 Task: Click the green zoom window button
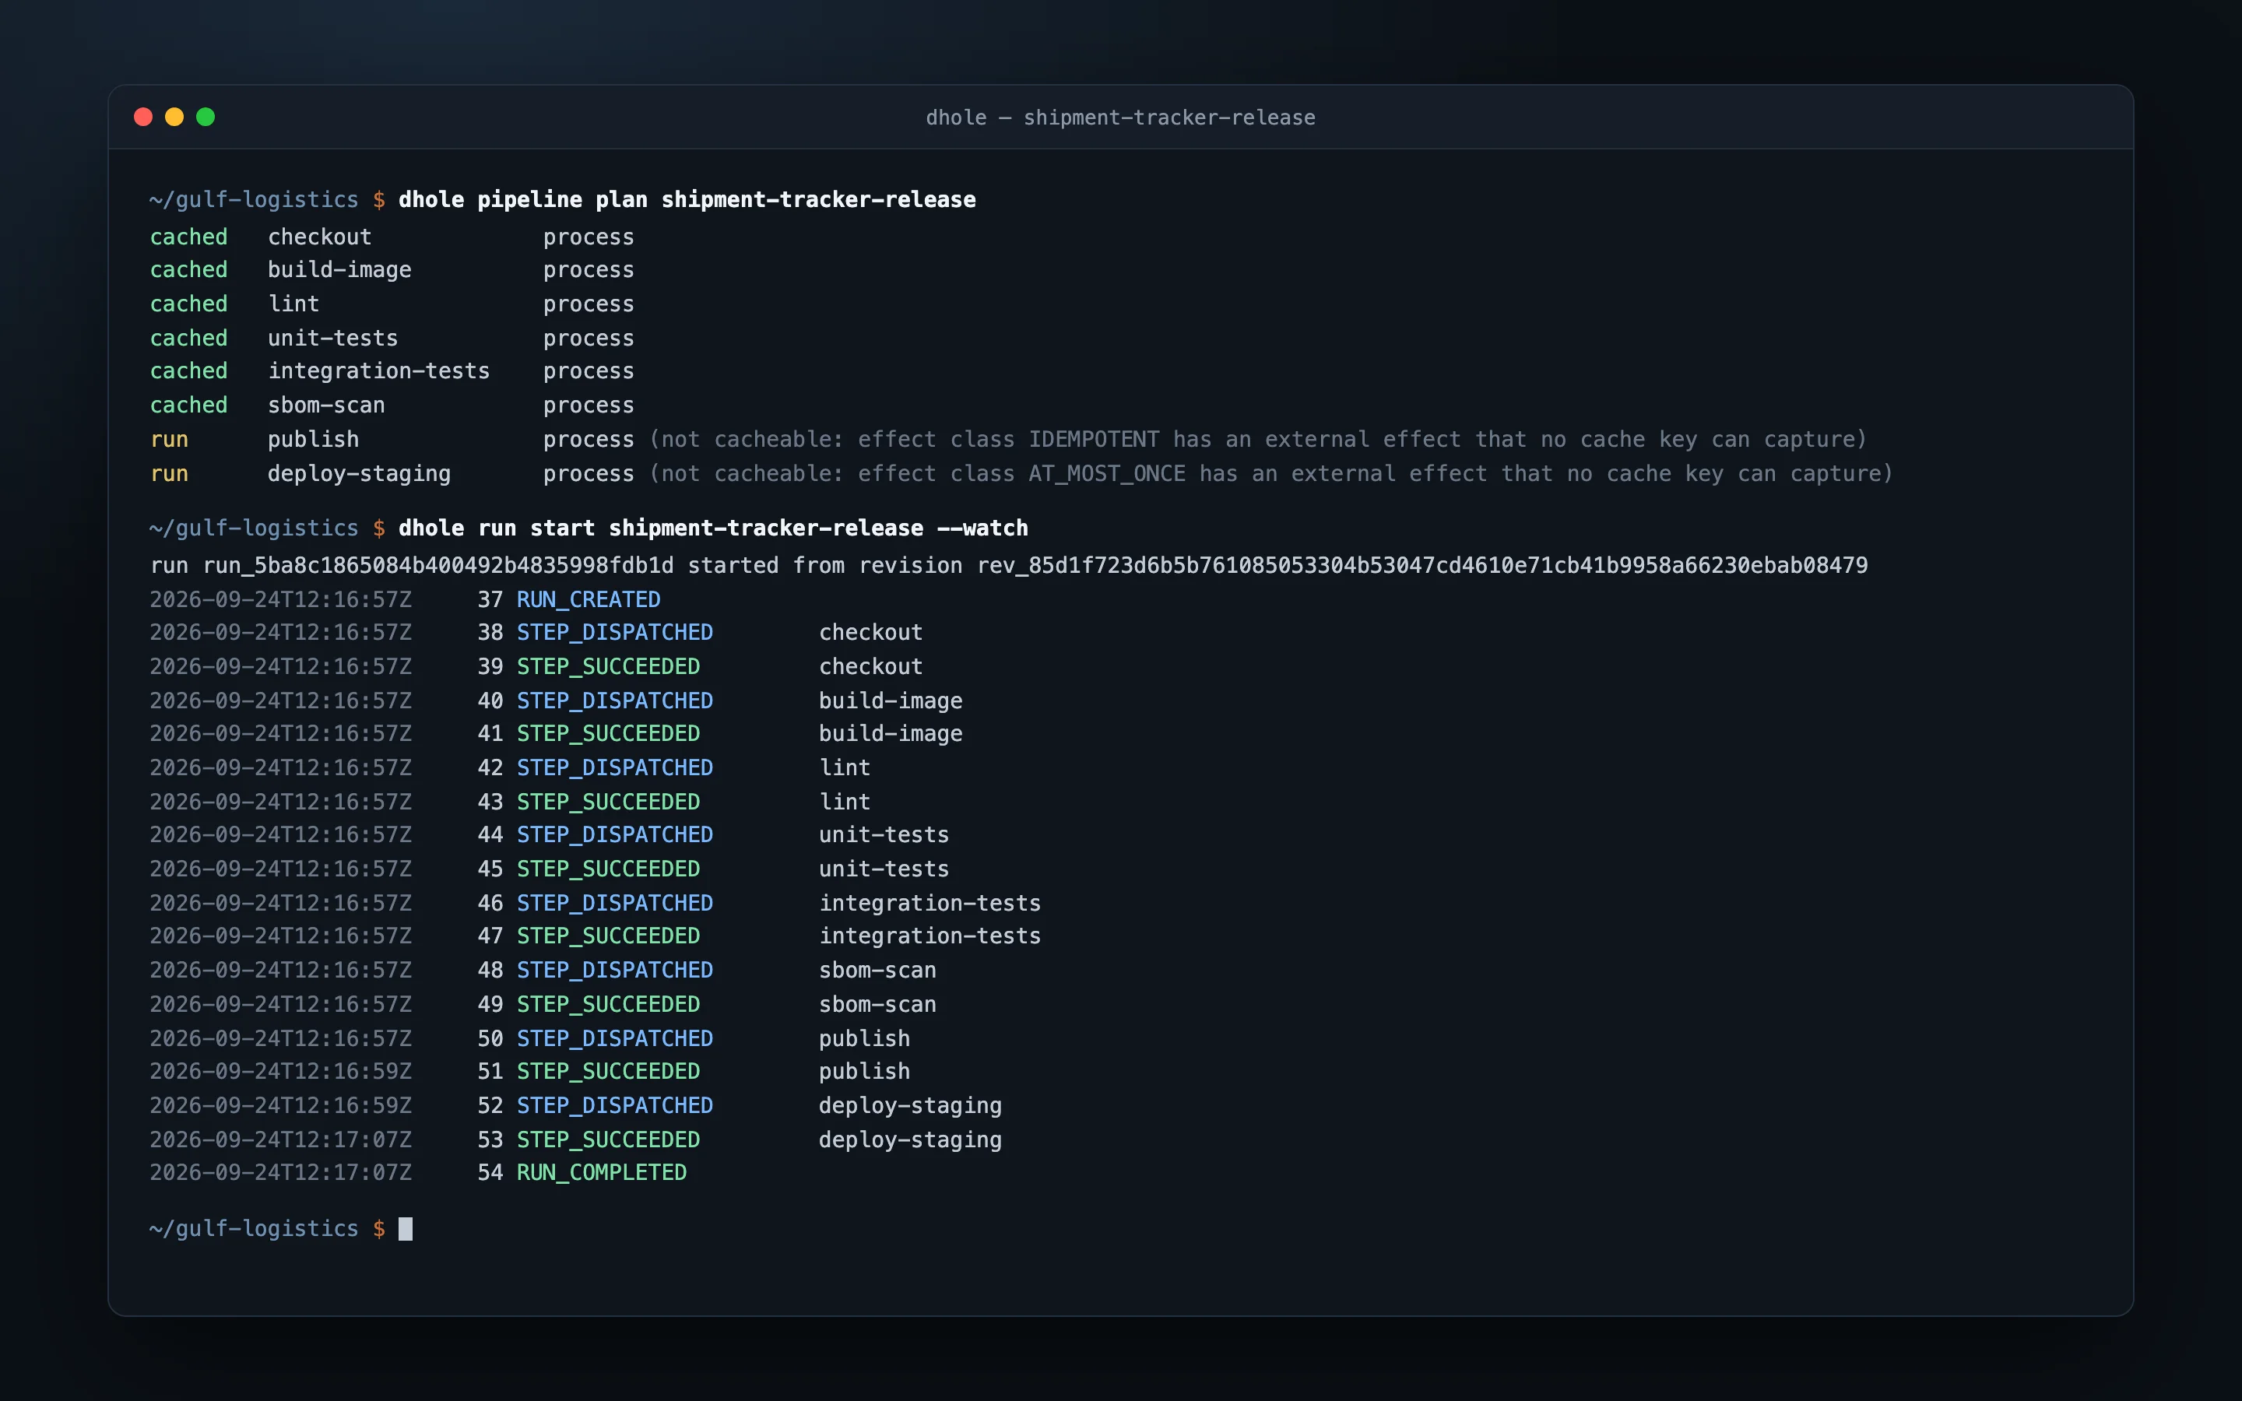[206, 117]
